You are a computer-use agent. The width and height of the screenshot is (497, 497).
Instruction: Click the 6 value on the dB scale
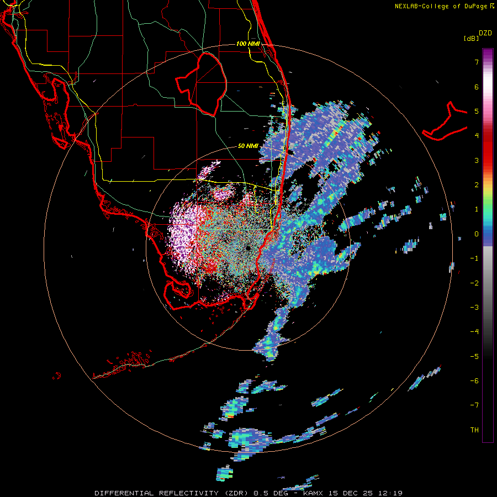click(477, 87)
